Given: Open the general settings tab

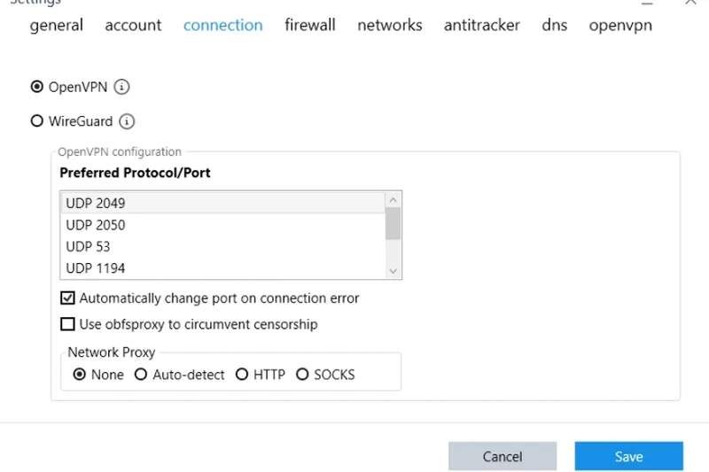Looking at the screenshot, I should [x=56, y=25].
